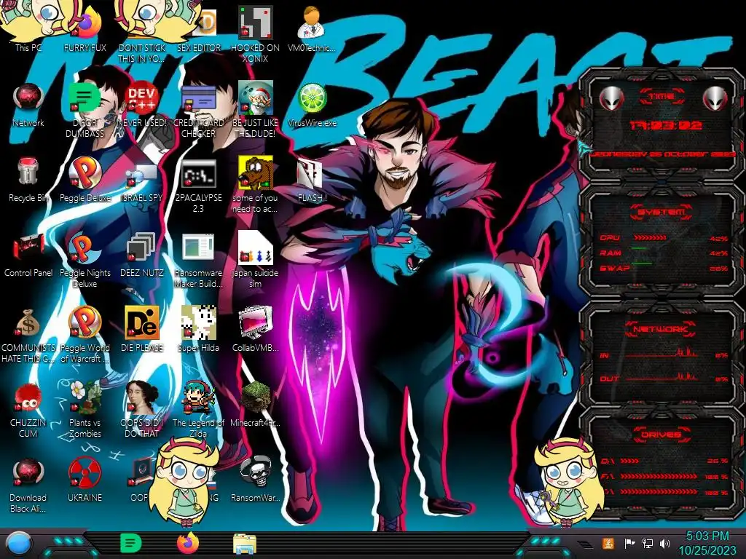Select the RansomWar... skull icon
This screenshot has width=746, height=559.
[255, 480]
